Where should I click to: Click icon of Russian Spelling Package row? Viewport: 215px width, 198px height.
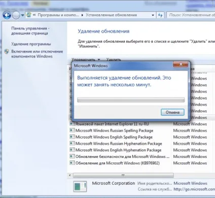[x=72, y=130]
